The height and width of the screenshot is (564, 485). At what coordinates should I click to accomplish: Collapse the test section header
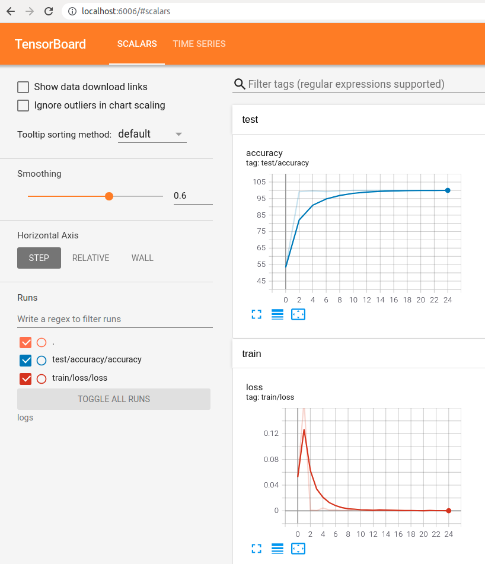(358, 120)
